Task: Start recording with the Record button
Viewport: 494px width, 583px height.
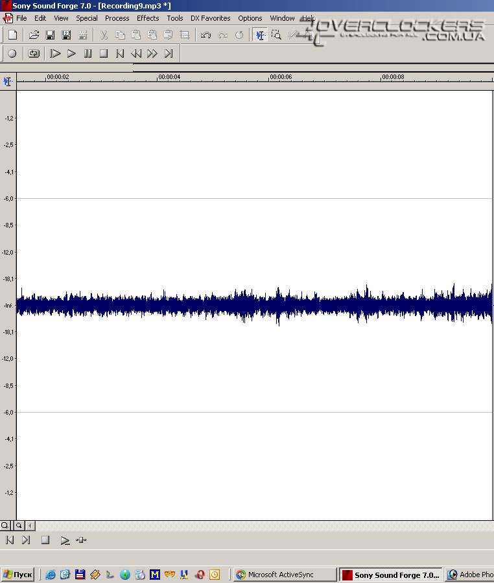Action: [x=12, y=54]
